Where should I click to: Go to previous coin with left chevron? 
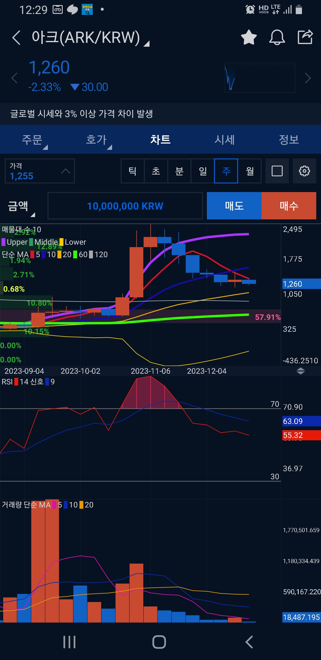14,78
